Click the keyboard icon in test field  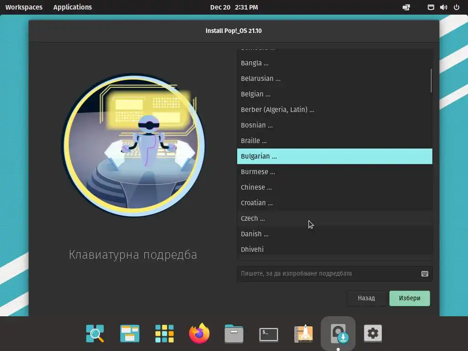click(425, 274)
